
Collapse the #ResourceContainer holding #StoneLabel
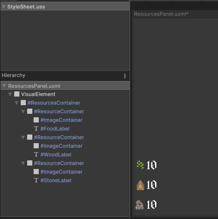(x=23, y=163)
